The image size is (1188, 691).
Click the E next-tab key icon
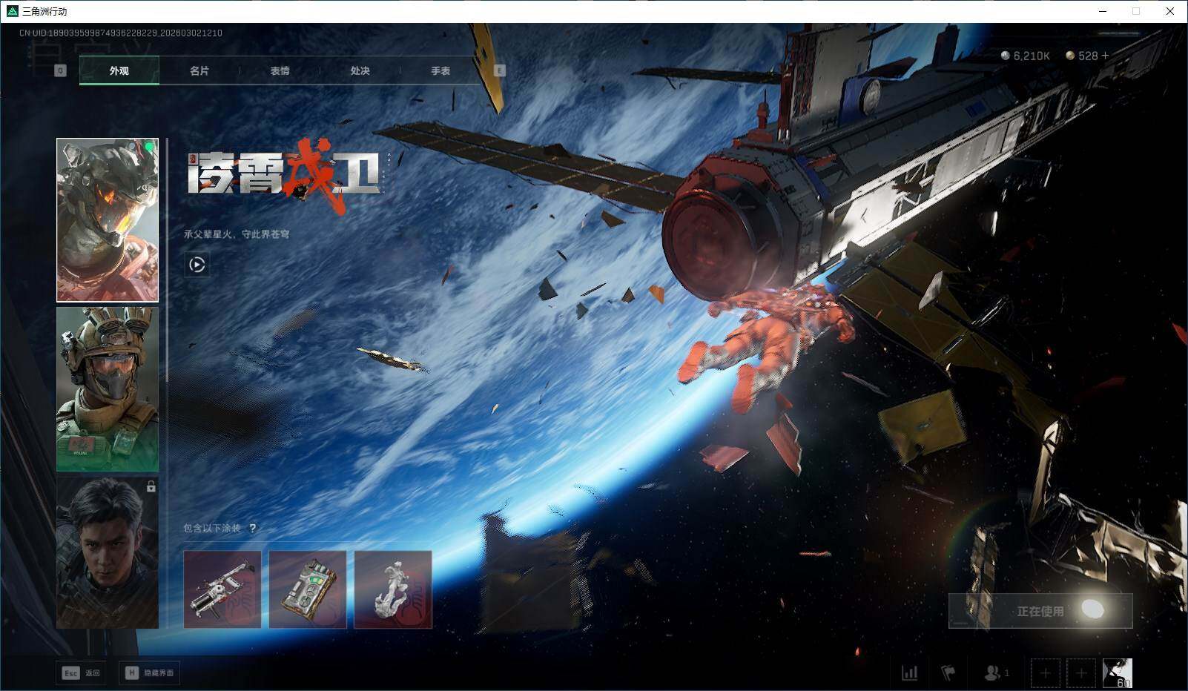pos(500,70)
